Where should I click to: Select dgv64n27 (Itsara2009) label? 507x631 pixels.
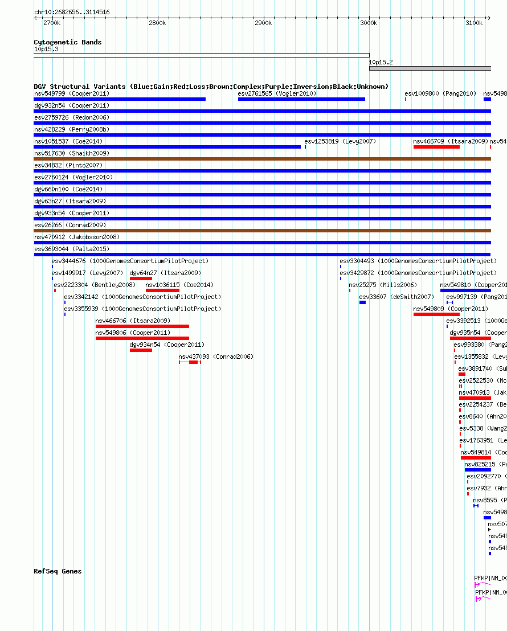point(165,273)
